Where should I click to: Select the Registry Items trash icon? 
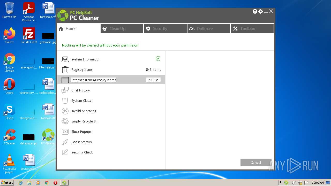[65, 70]
